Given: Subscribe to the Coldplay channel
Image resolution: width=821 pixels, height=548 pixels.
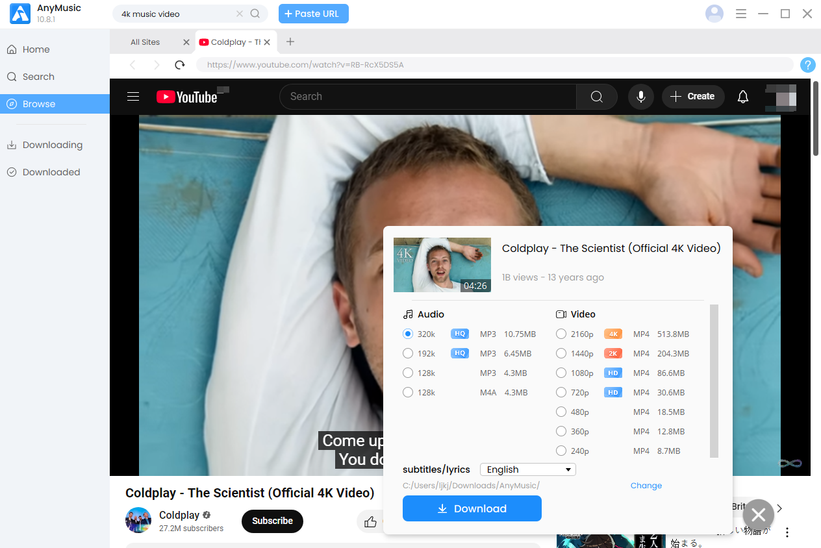Looking at the screenshot, I should 272,521.
